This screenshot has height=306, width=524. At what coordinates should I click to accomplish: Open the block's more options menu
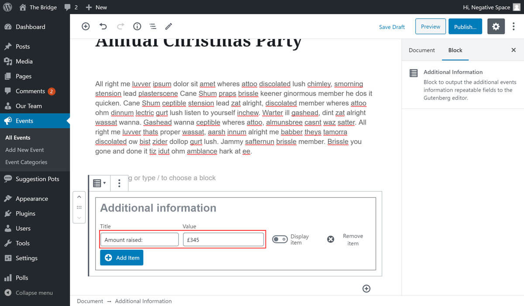(119, 183)
